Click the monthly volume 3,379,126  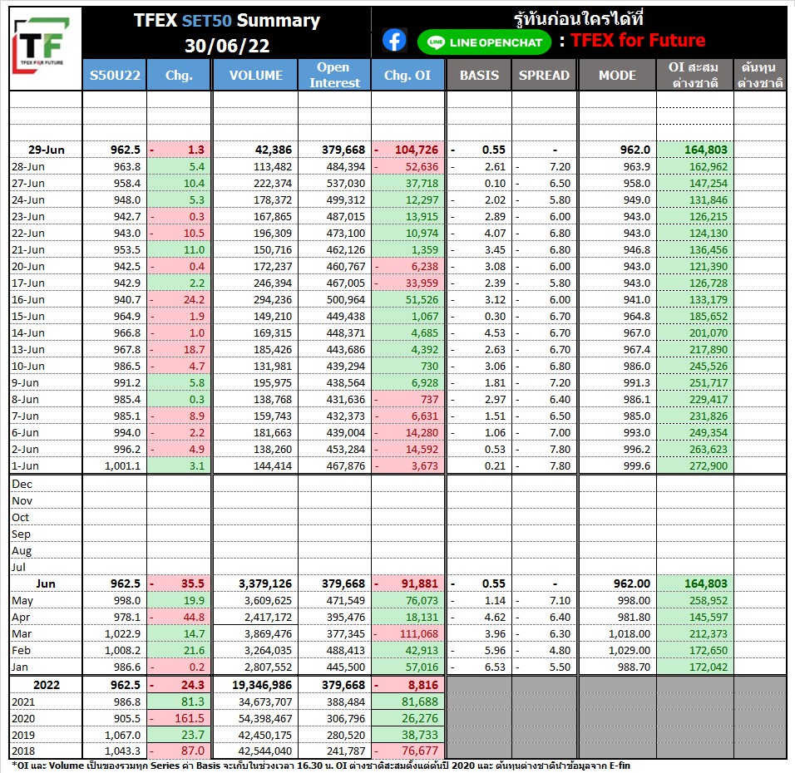click(265, 584)
